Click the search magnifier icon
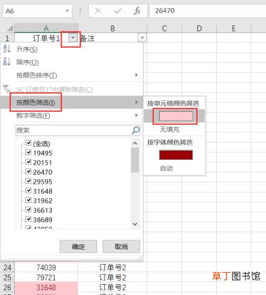 (x=135, y=130)
